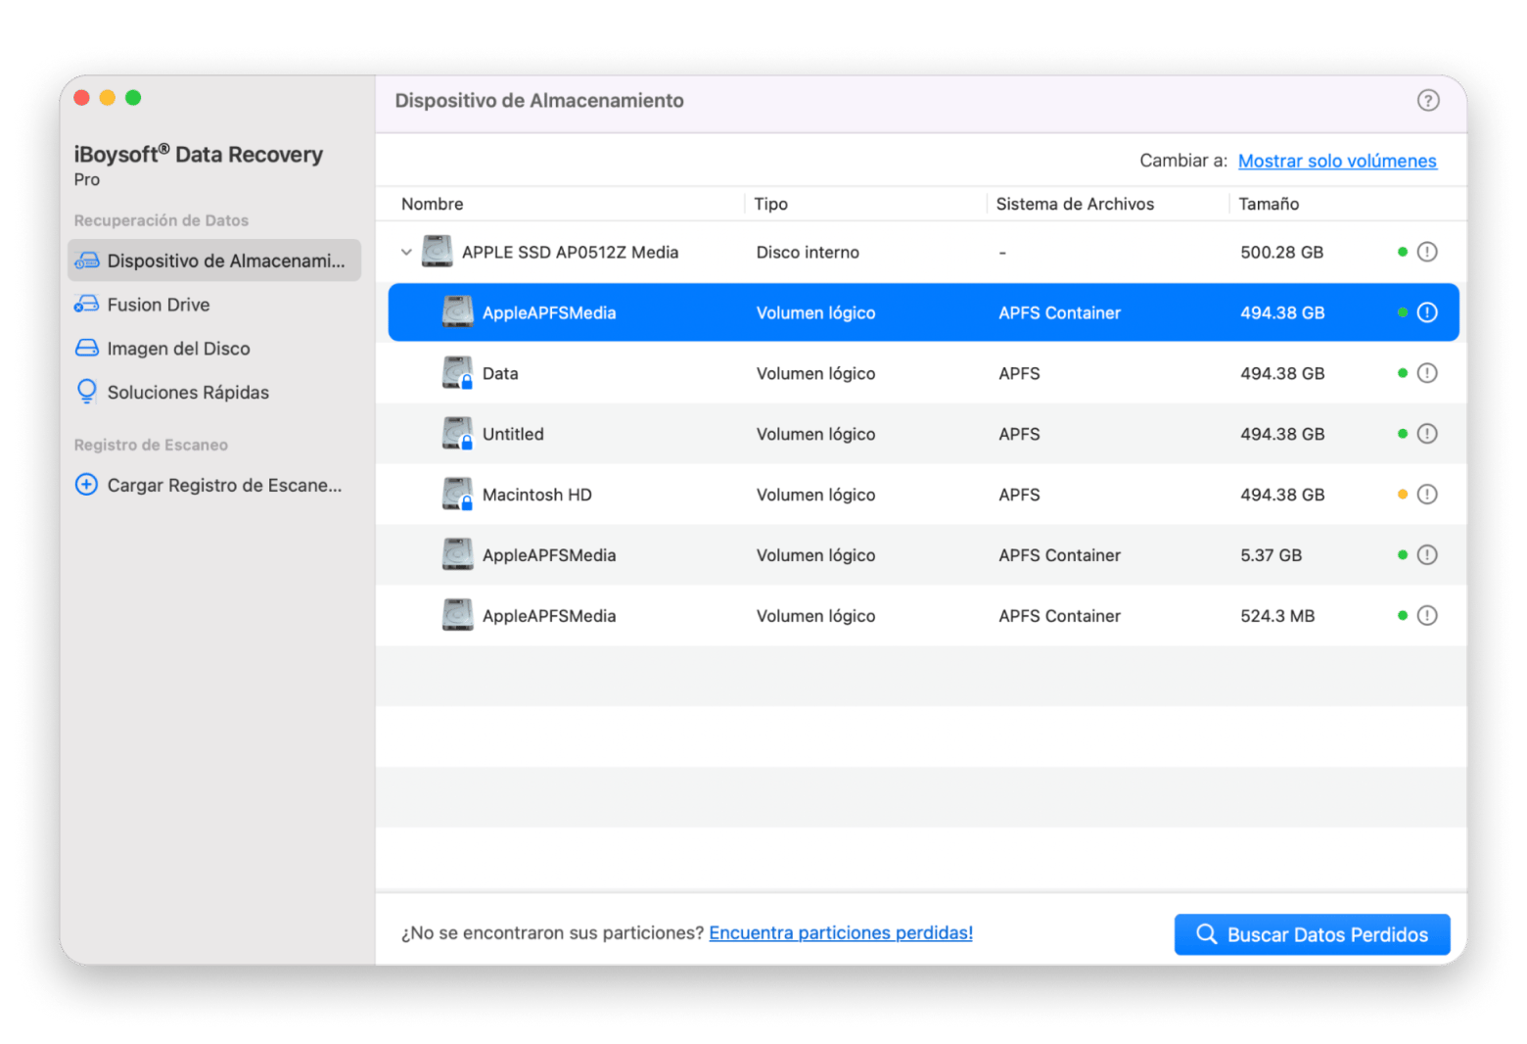Open info icon for the 5.37 GB container

click(x=1427, y=555)
